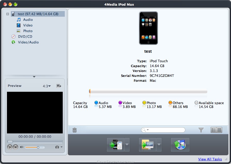Image resolution: width=231 pixels, height=164 pixels.
Task: Click the yellow Photo legend dot
Action: (x=144, y=103)
